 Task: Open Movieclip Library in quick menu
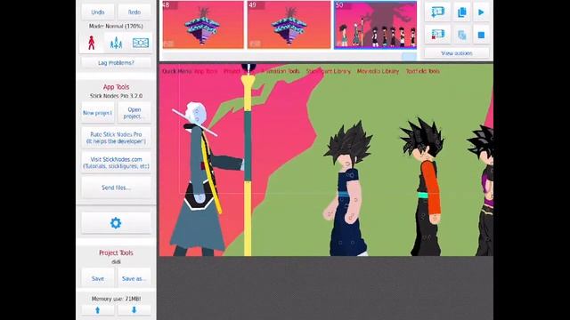378,71
